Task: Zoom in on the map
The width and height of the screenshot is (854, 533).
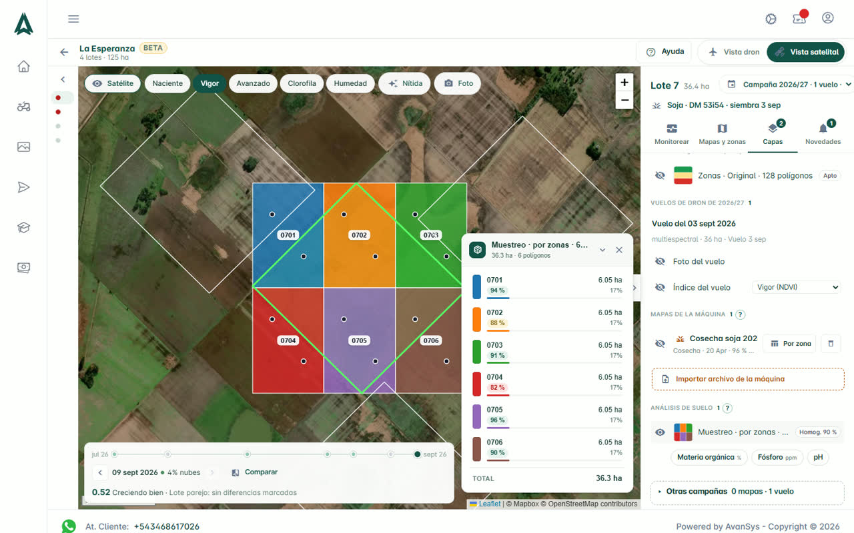Action: tap(624, 83)
